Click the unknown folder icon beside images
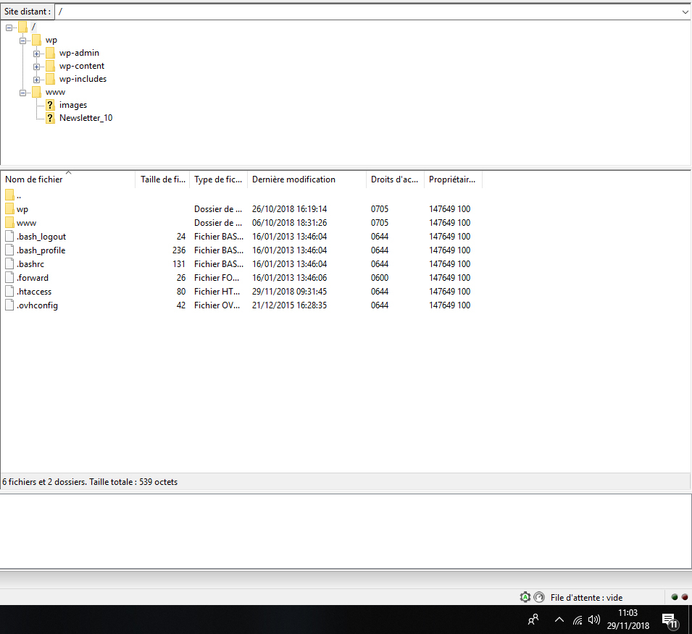The width and height of the screenshot is (692, 634). (x=50, y=105)
